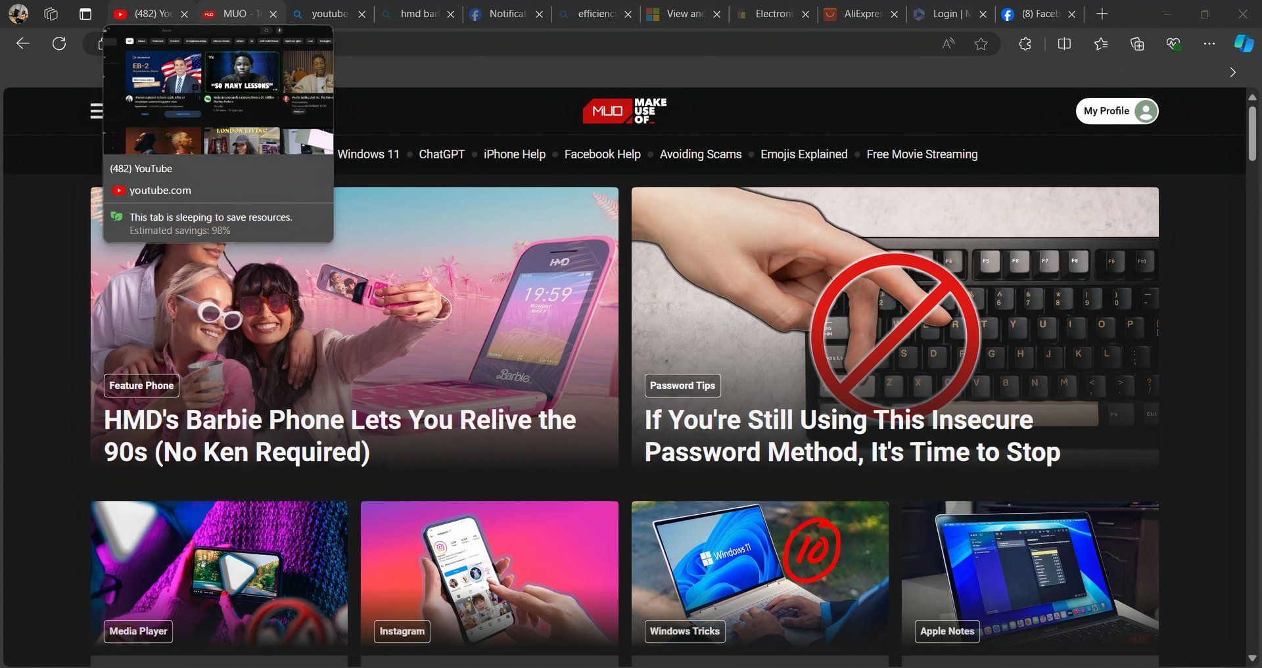Open the My Profile button

point(1117,111)
